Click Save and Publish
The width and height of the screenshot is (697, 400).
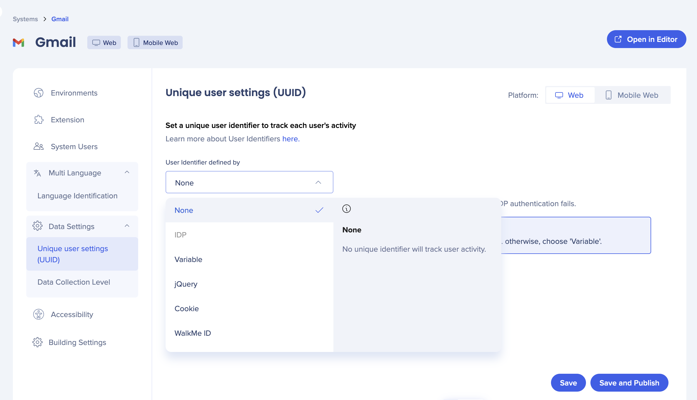click(629, 383)
